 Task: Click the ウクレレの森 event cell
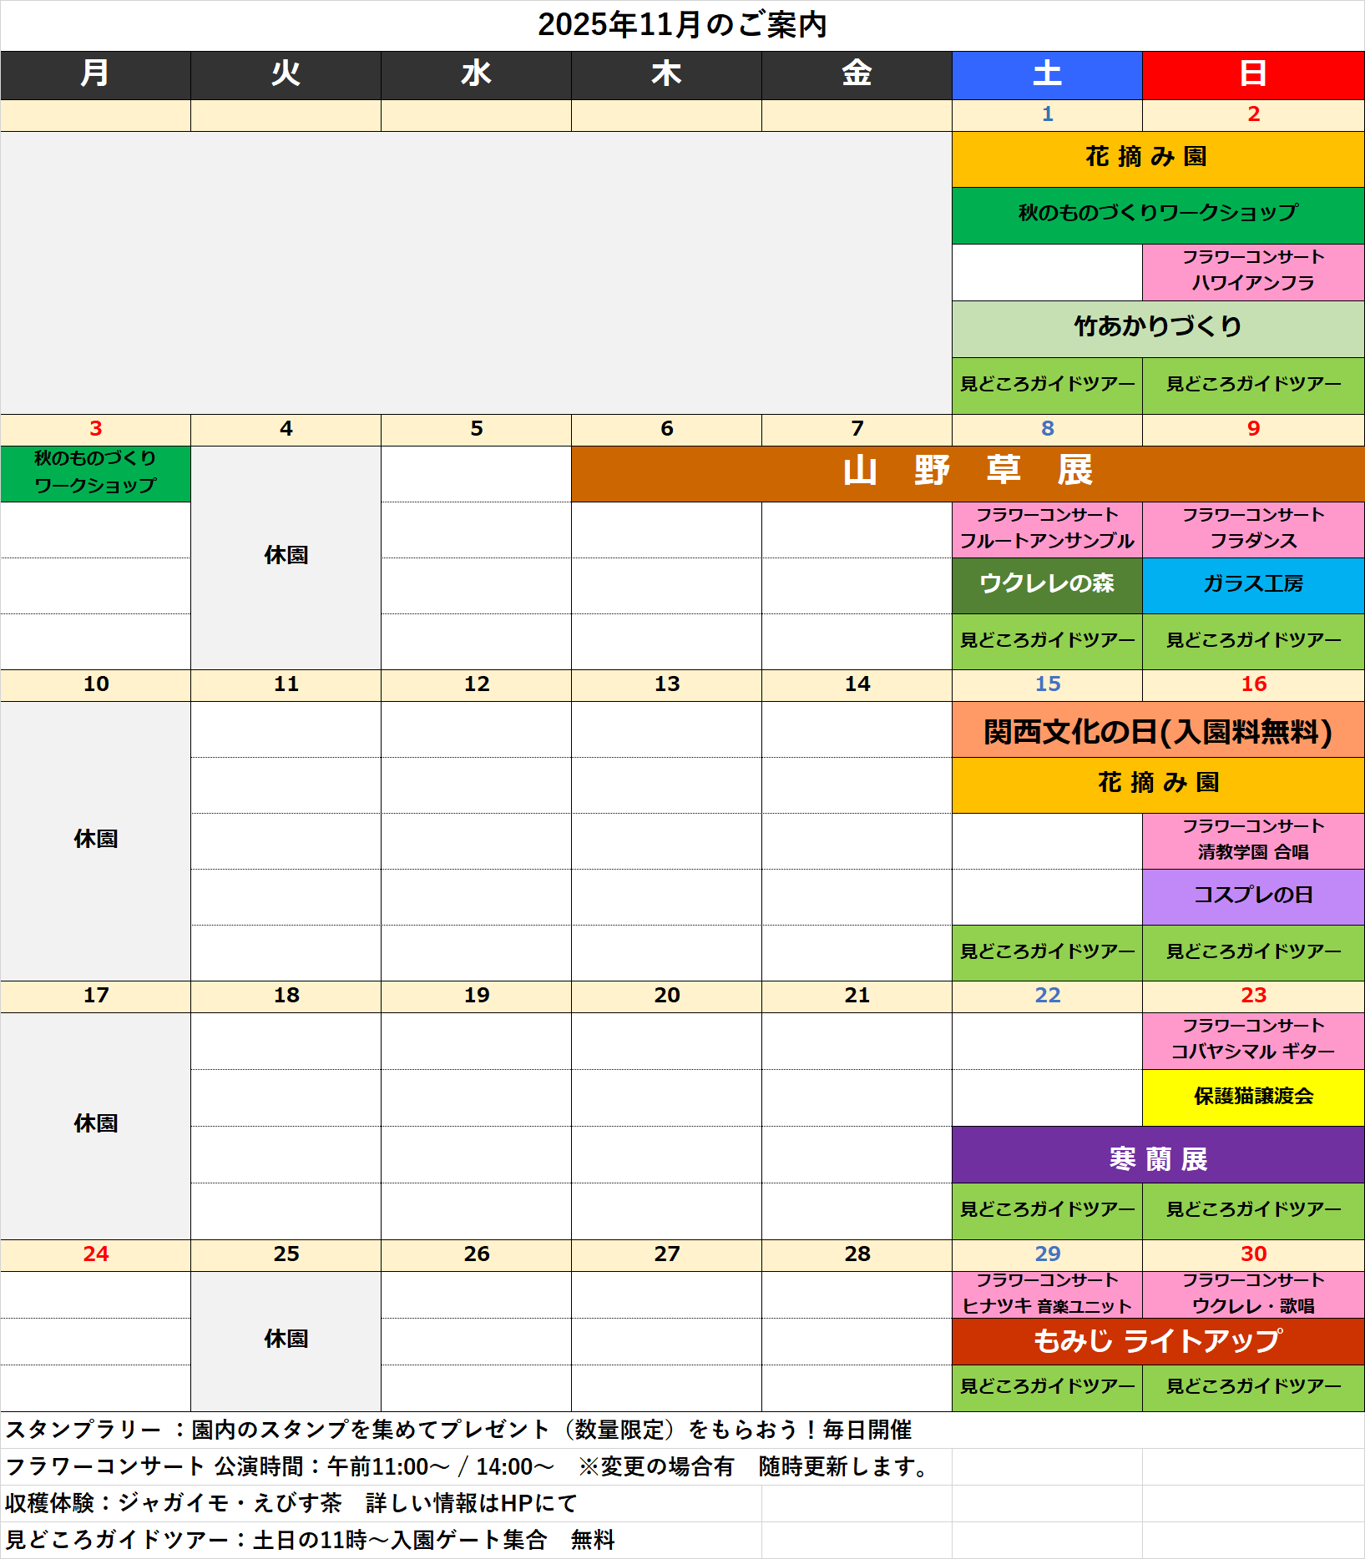click(x=1046, y=585)
